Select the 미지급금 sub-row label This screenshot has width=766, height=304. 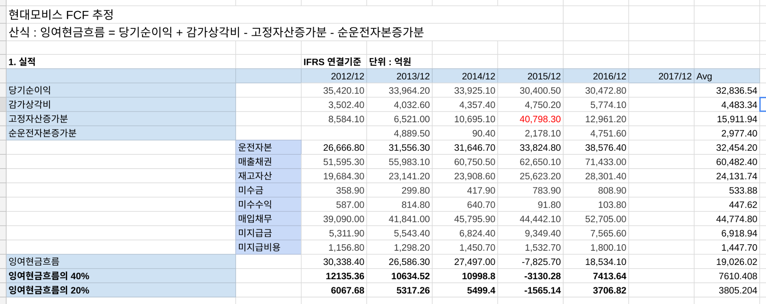[x=268, y=233]
